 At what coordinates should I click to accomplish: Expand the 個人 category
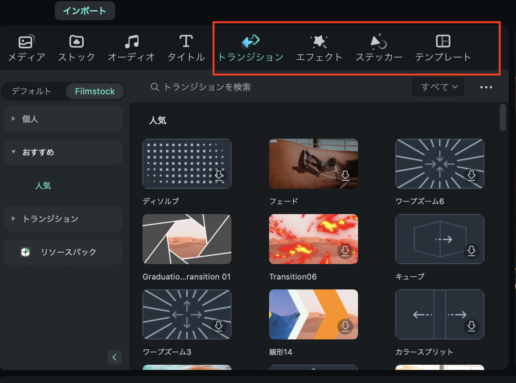click(63, 119)
